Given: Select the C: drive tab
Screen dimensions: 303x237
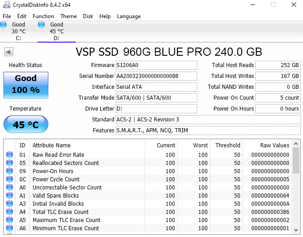Looking at the screenshot, I should (19, 31).
